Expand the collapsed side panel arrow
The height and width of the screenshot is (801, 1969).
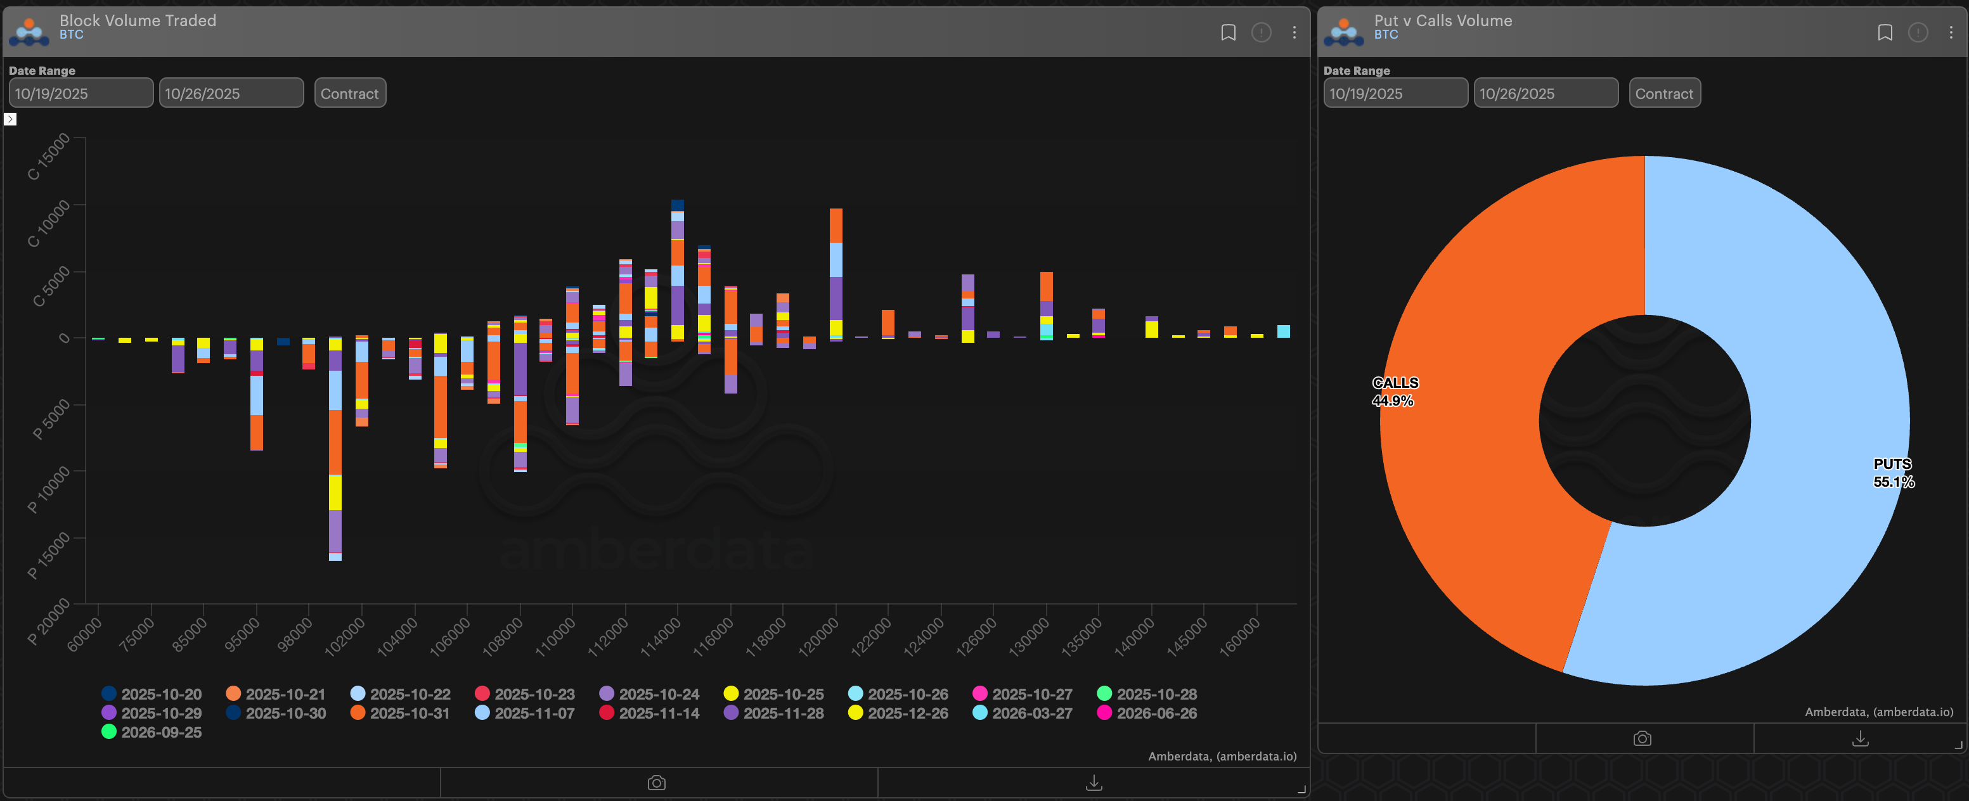pyautogui.click(x=10, y=119)
